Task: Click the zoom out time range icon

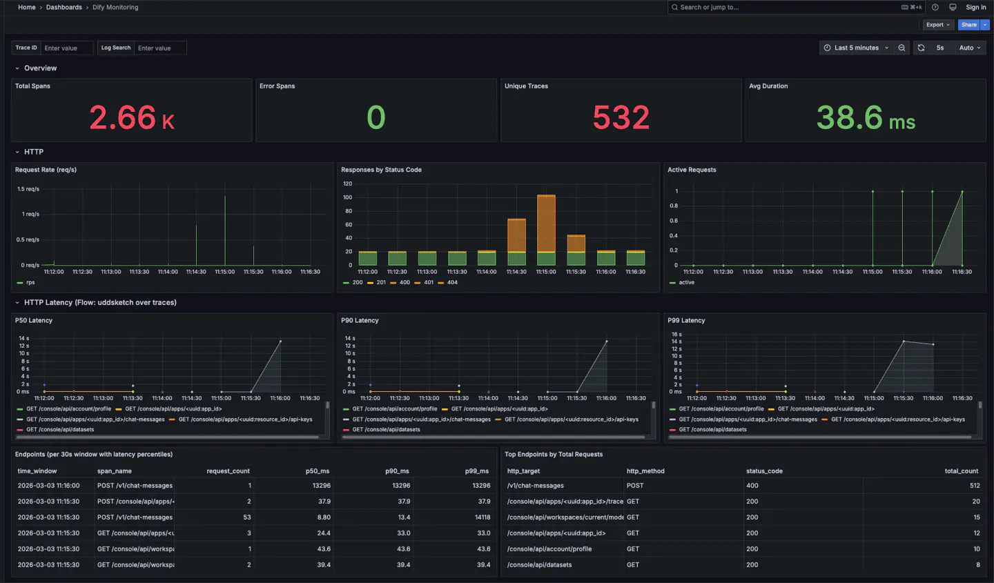Action: click(x=902, y=48)
